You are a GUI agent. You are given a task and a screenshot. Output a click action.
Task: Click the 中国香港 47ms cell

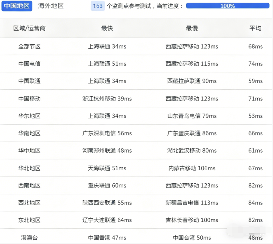coord(107,237)
